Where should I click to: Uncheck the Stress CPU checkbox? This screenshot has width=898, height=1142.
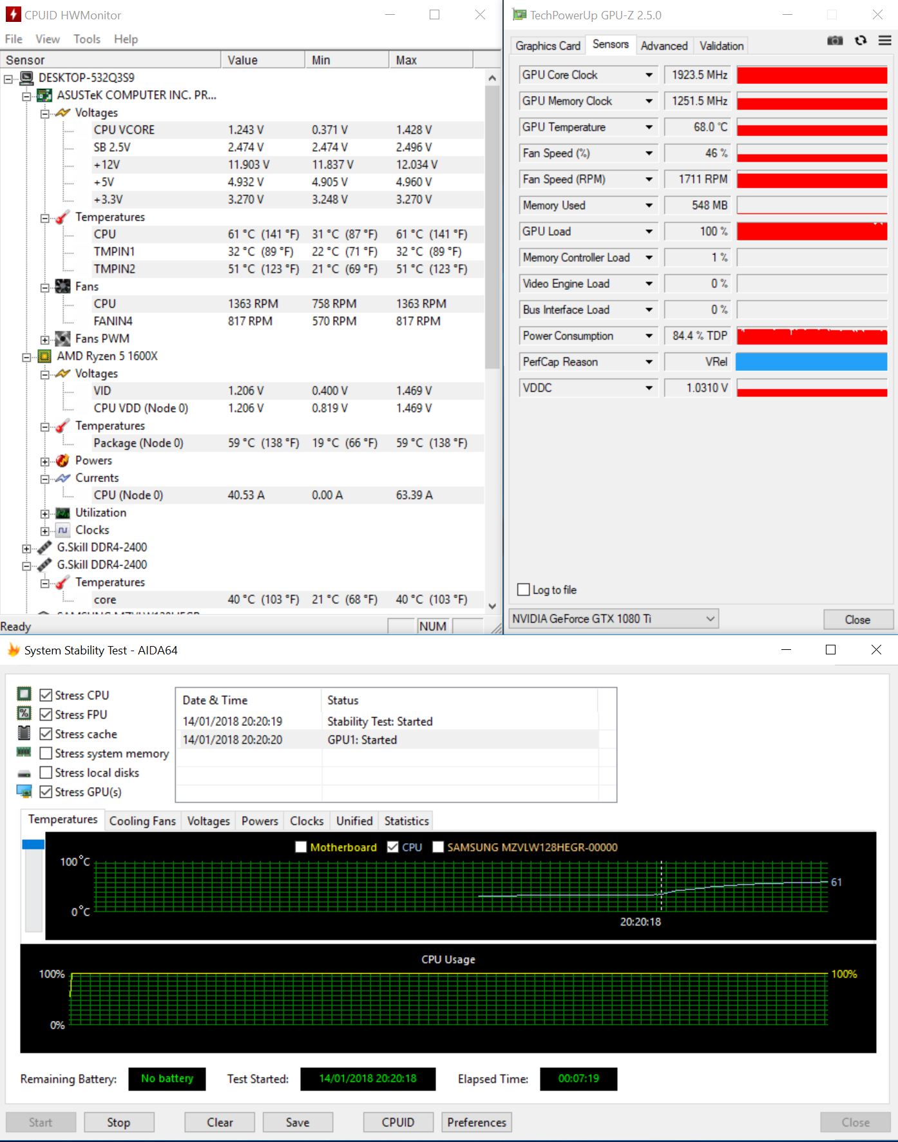coord(46,695)
